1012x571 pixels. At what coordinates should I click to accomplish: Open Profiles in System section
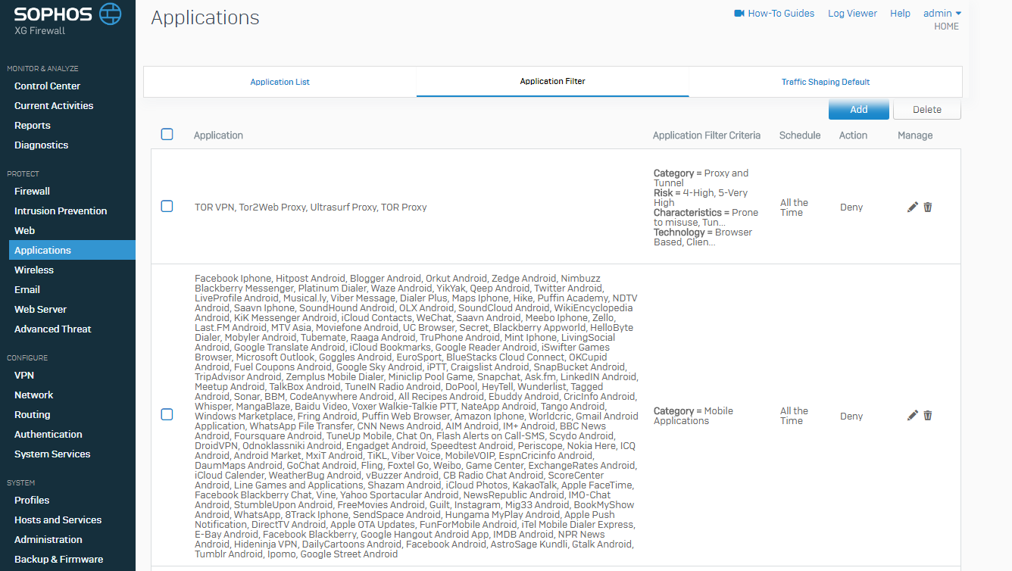click(32, 501)
